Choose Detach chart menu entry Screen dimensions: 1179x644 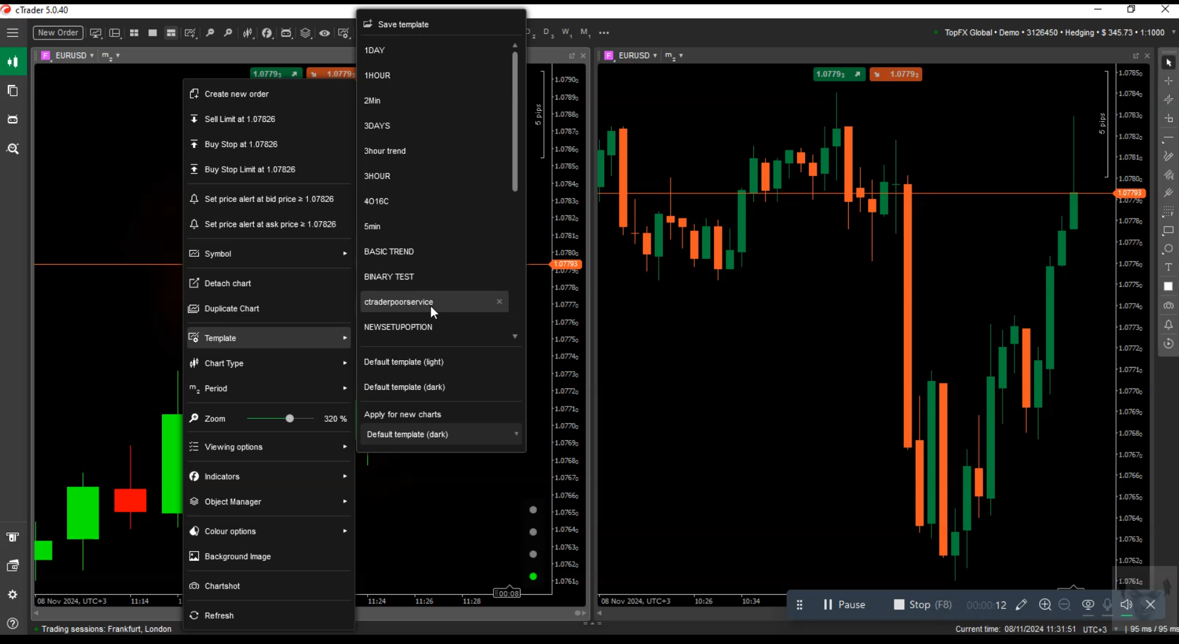pyautogui.click(x=269, y=283)
